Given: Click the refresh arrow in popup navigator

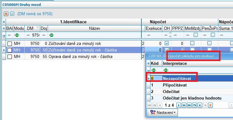Looking at the screenshot, I should click(x=194, y=105).
